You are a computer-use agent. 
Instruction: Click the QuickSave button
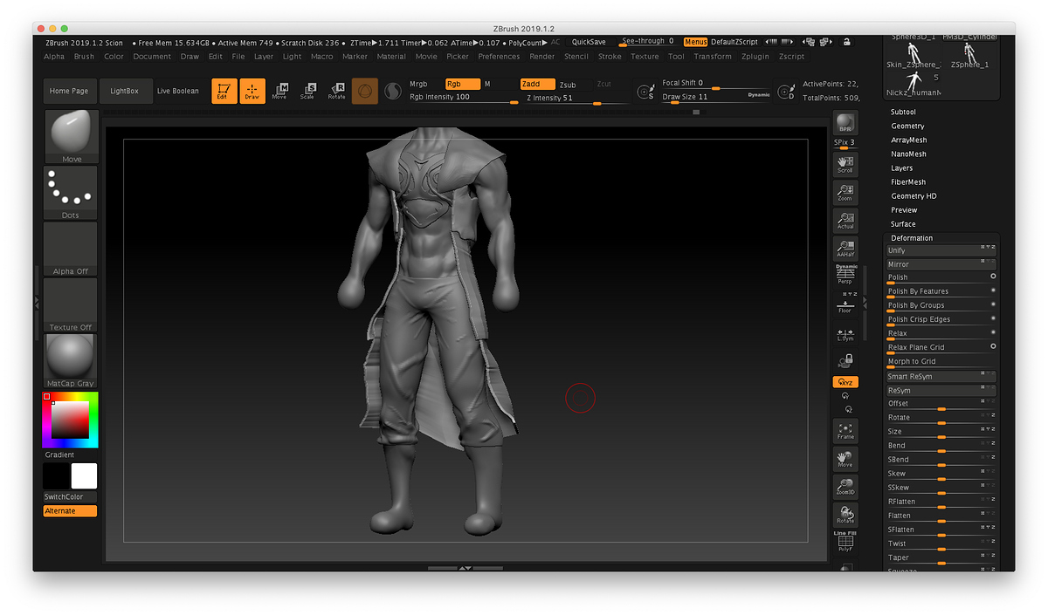589,41
